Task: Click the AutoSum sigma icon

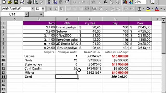Action: 99,2
